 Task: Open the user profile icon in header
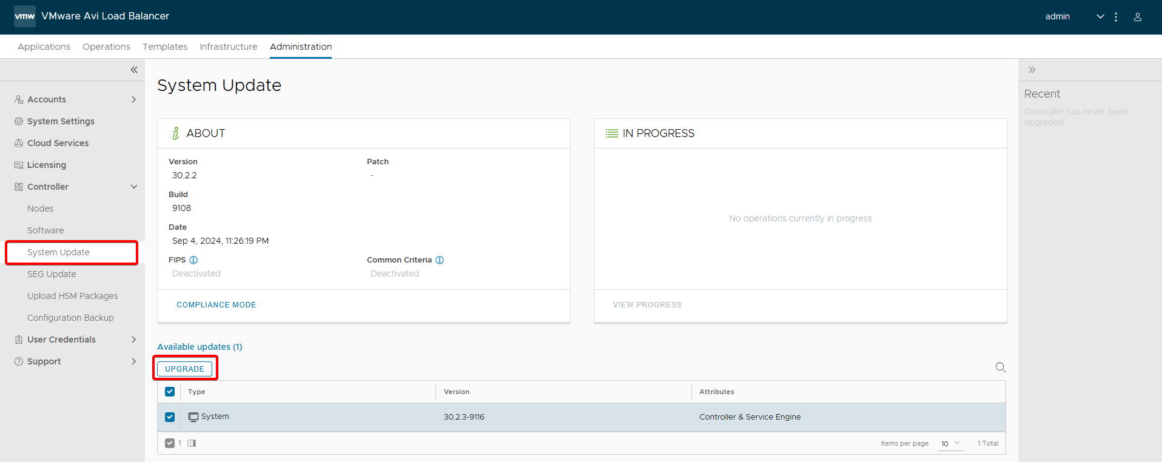click(x=1137, y=17)
